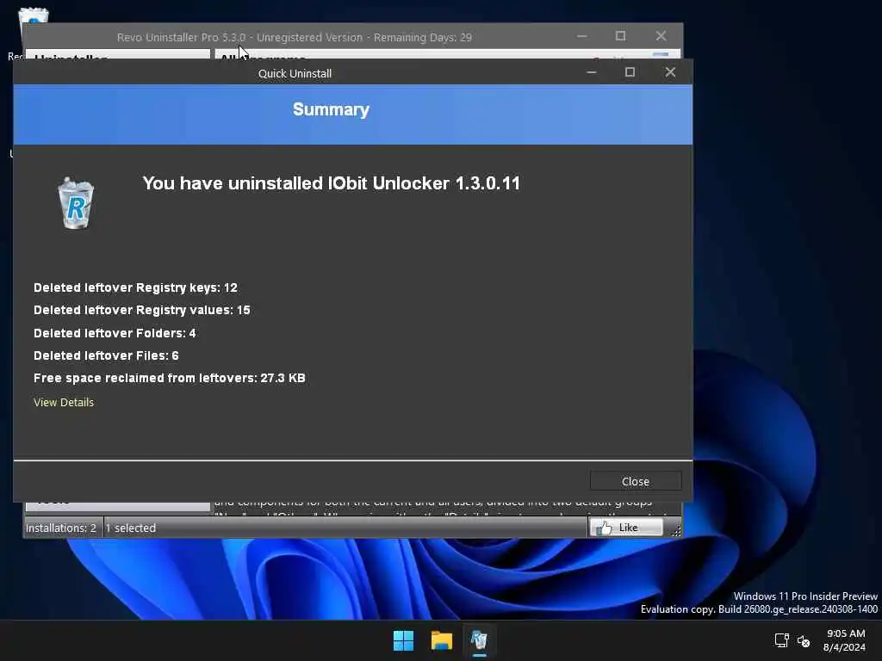Viewport: 882px width, 661px height.
Task: Click the Revo Uninstaller Pro 5.3.0 title text
Action: [295, 38]
